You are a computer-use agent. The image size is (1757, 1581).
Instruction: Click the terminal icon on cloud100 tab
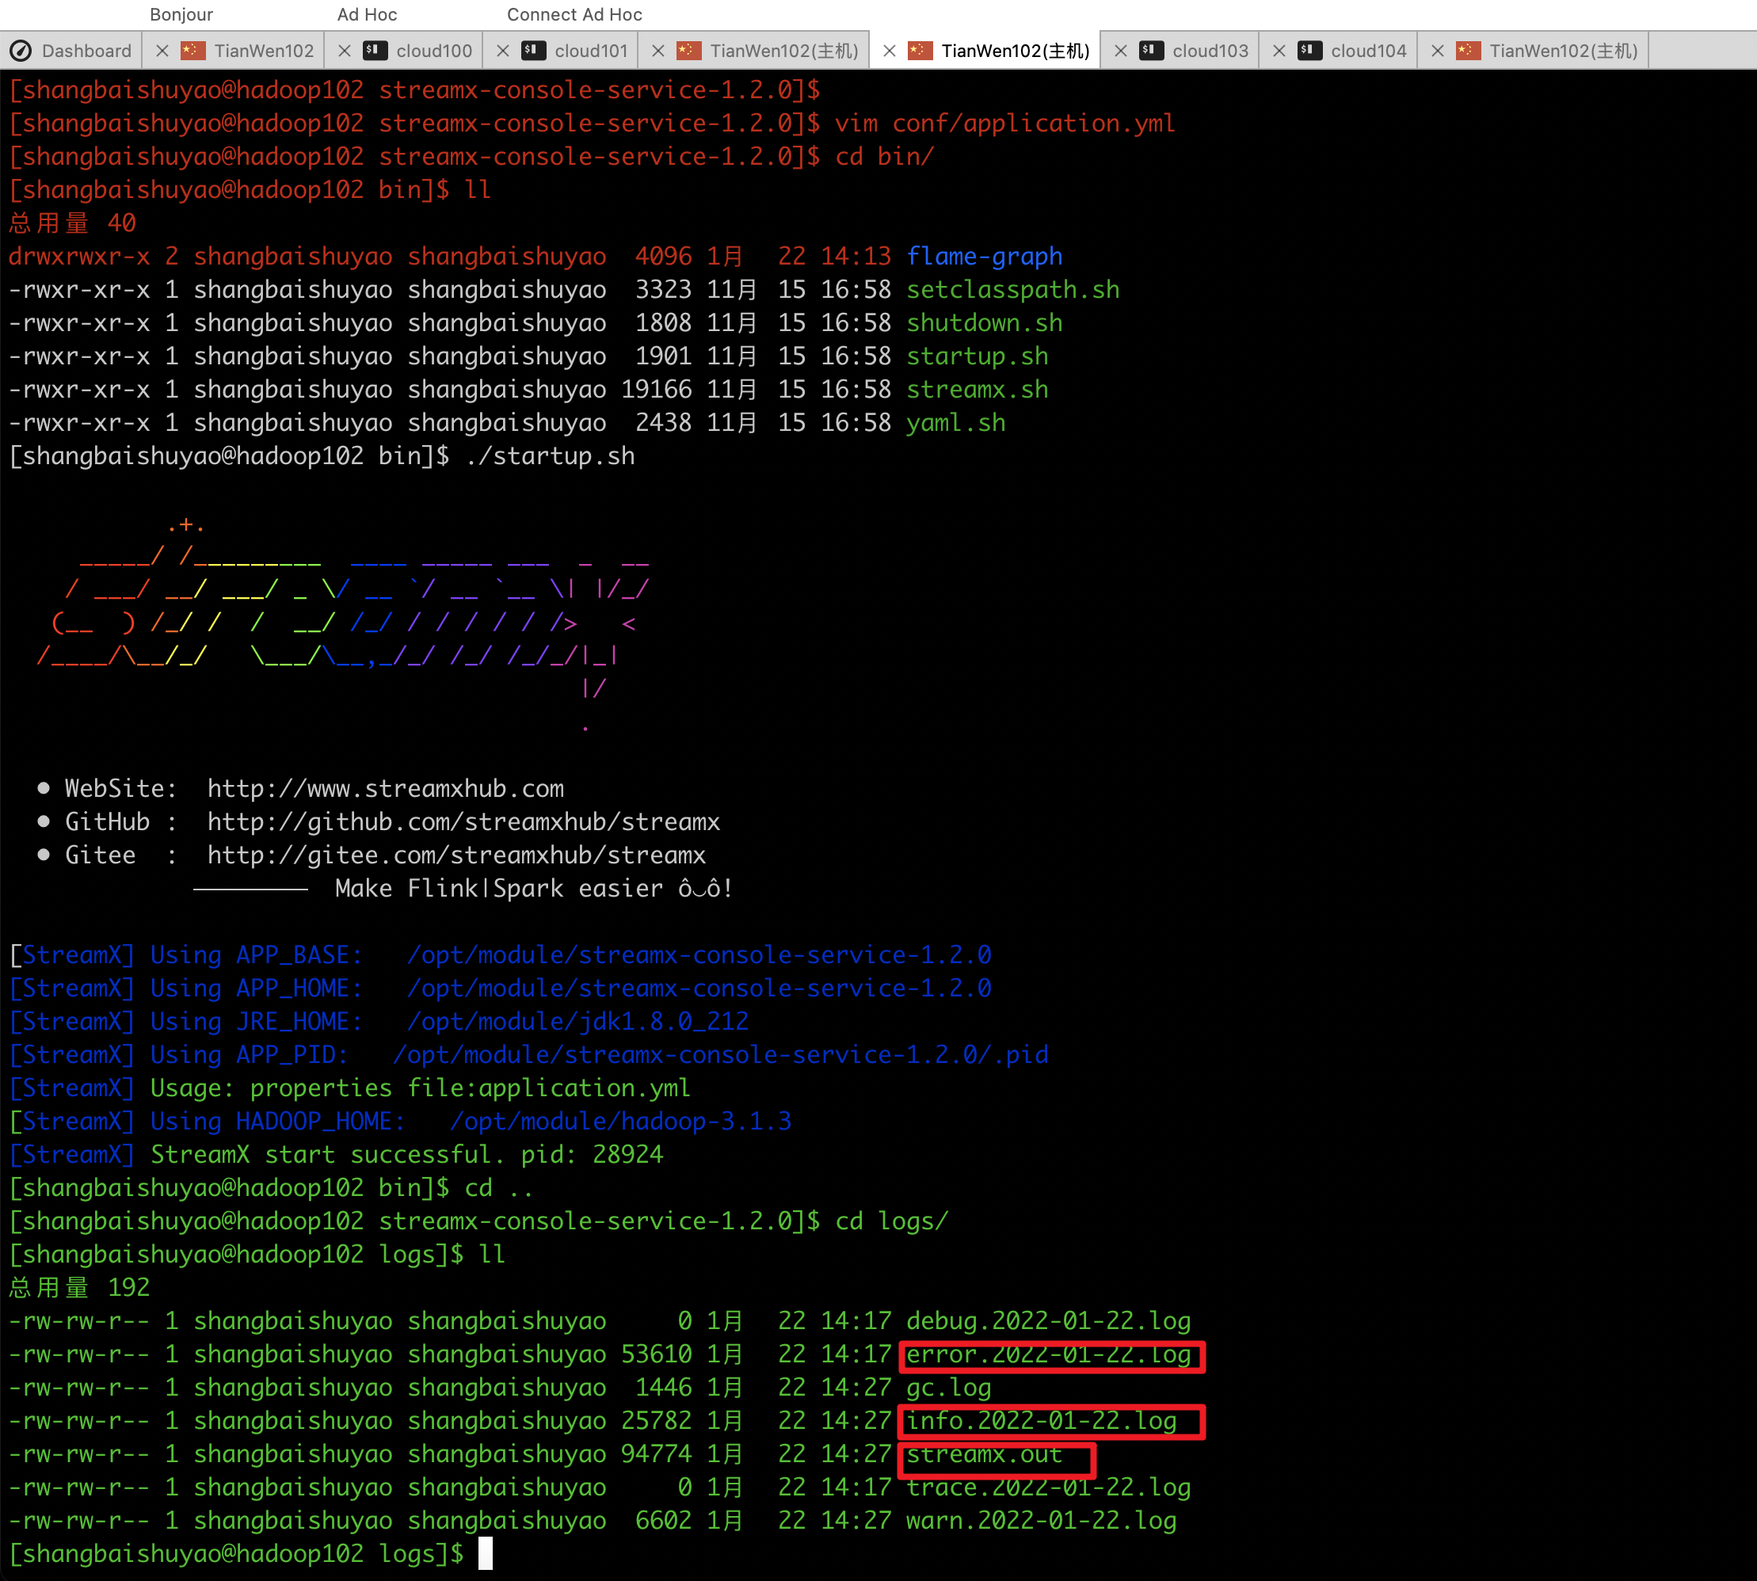tap(375, 50)
